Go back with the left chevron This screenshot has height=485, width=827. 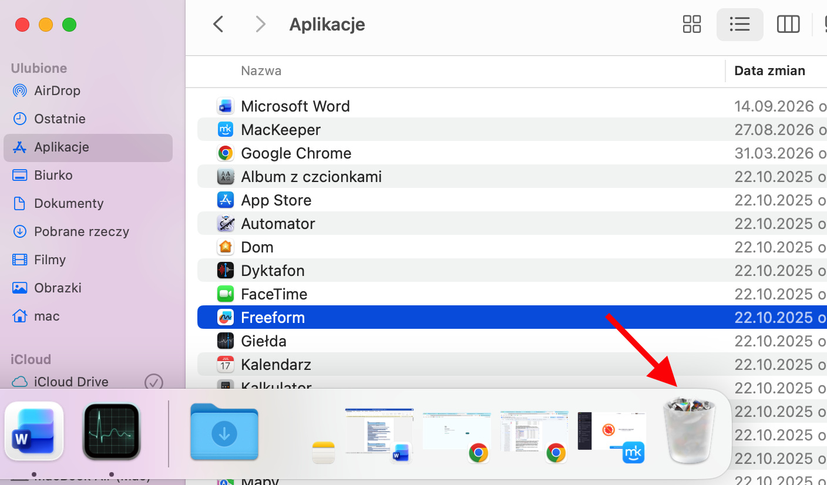tap(218, 24)
